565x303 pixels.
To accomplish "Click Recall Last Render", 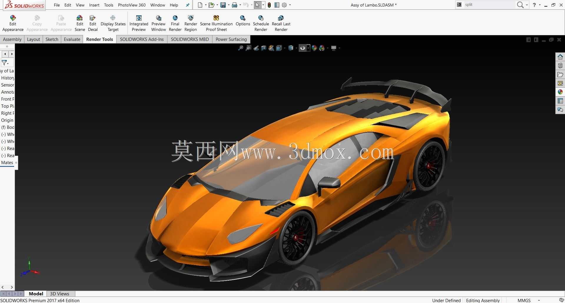I will 281,24.
